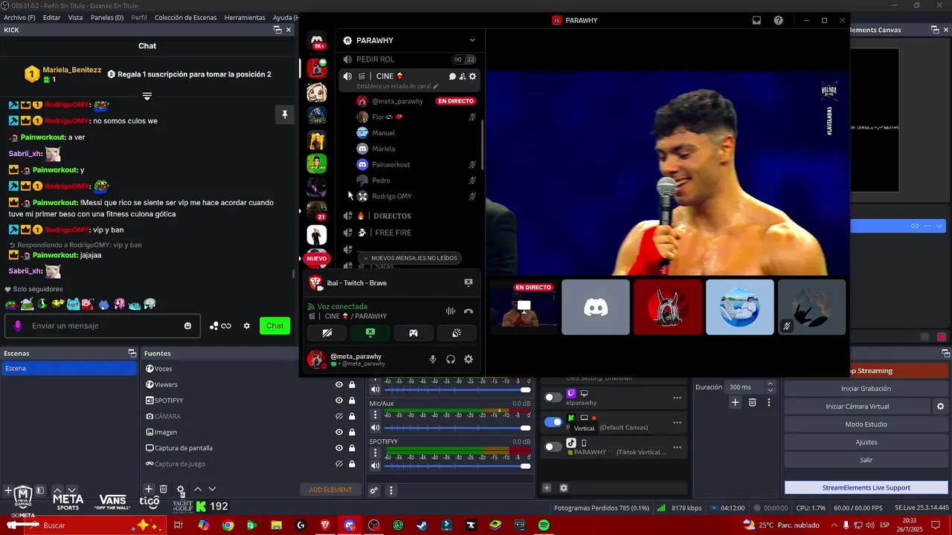Viewport: 952px width, 535px height.
Task: Open source properties gear in Fuentes
Action: pyautogui.click(x=180, y=490)
